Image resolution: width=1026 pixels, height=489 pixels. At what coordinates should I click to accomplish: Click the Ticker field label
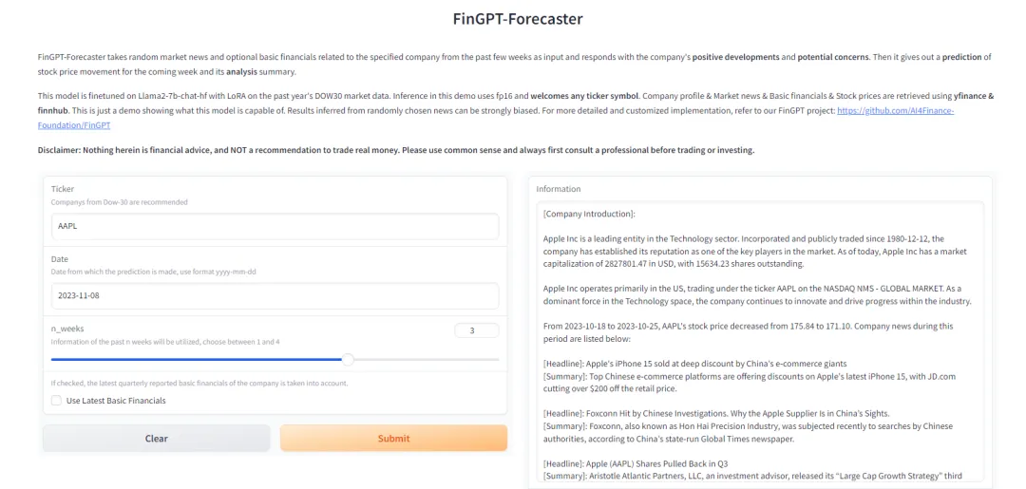(x=63, y=189)
